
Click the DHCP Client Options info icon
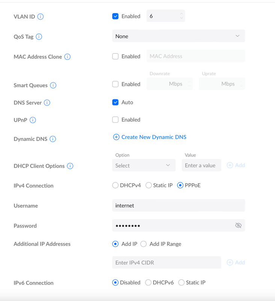click(x=70, y=166)
